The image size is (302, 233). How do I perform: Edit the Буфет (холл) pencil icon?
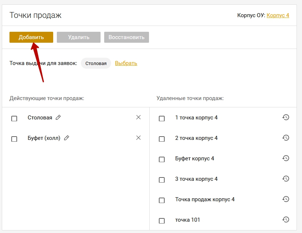66,138
